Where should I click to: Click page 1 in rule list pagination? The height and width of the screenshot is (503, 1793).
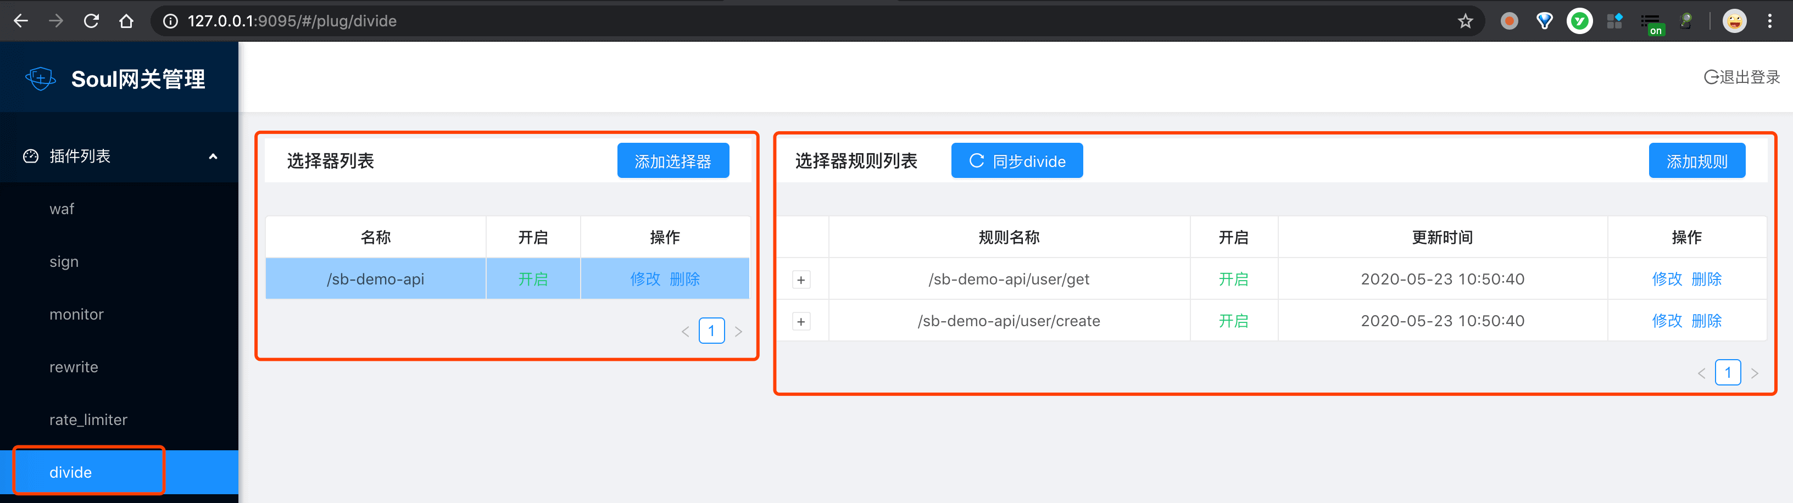(x=1728, y=372)
